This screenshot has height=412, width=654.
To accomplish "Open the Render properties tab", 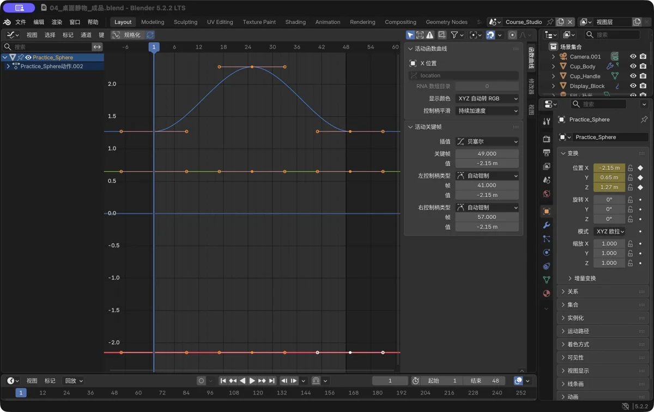I will point(547,139).
